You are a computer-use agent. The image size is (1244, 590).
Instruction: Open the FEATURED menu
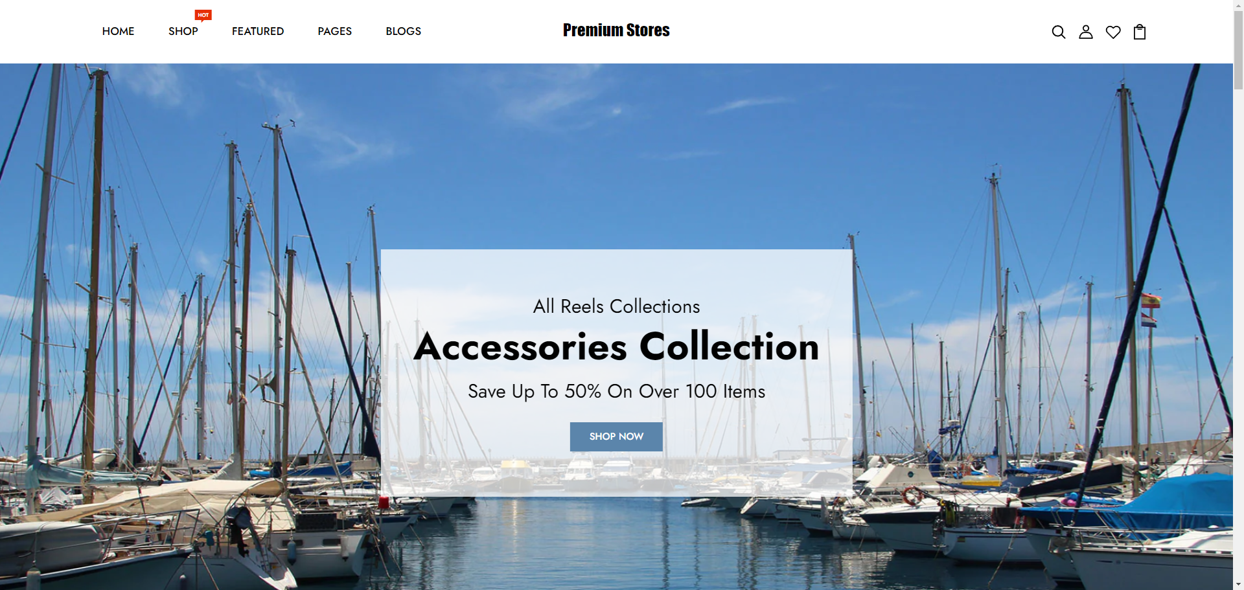258,31
